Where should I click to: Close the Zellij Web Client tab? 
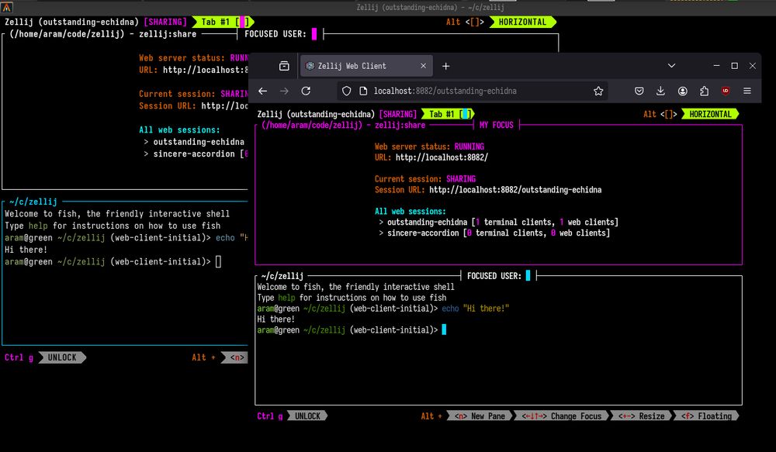coord(423,66)
